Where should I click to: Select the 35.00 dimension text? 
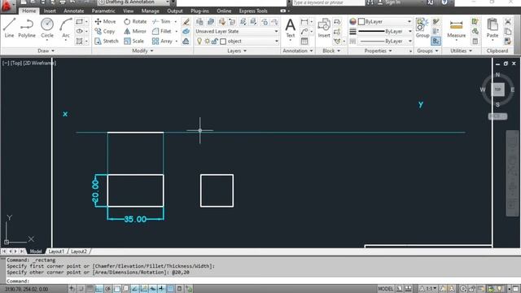click(x=135, y=219)
